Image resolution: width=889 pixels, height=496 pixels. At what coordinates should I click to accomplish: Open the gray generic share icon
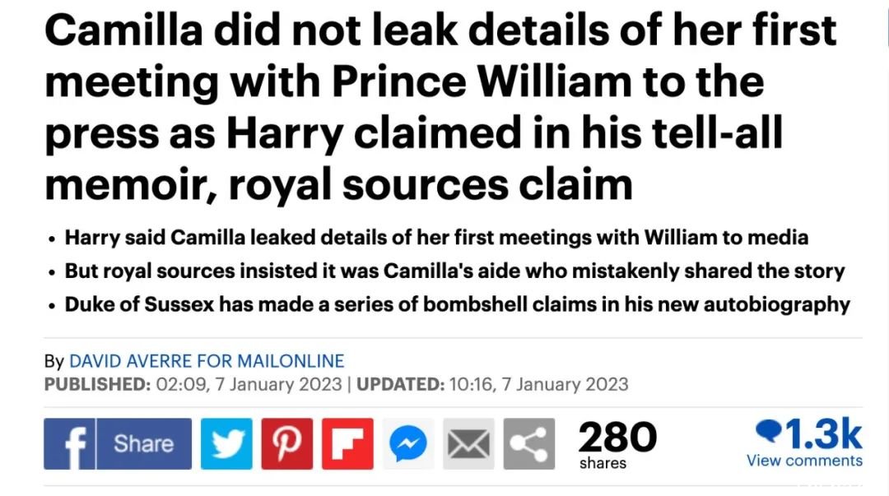[529, 444]
